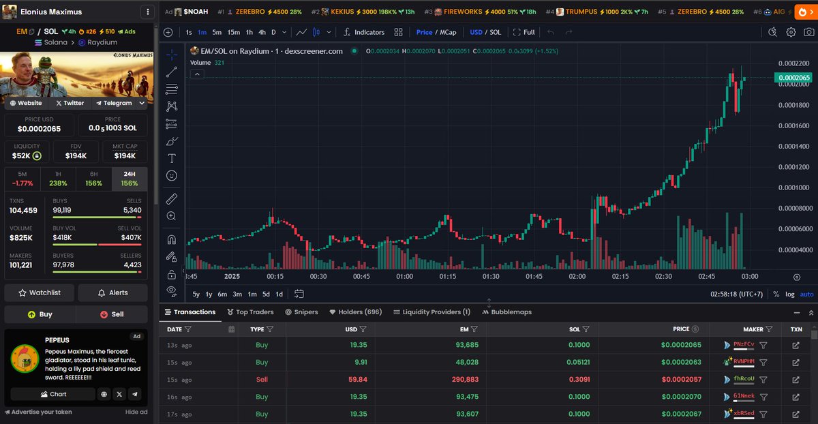
Task: Activate the zoom in tool
Action: (x=172, y=216)
